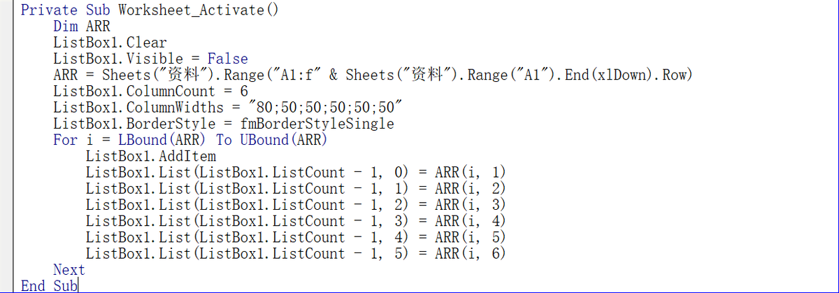
Task: Click the Next keyword
Action: pos(69,270)
